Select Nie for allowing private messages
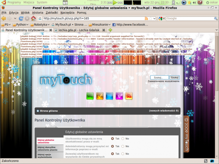 (x=123, y=154)
